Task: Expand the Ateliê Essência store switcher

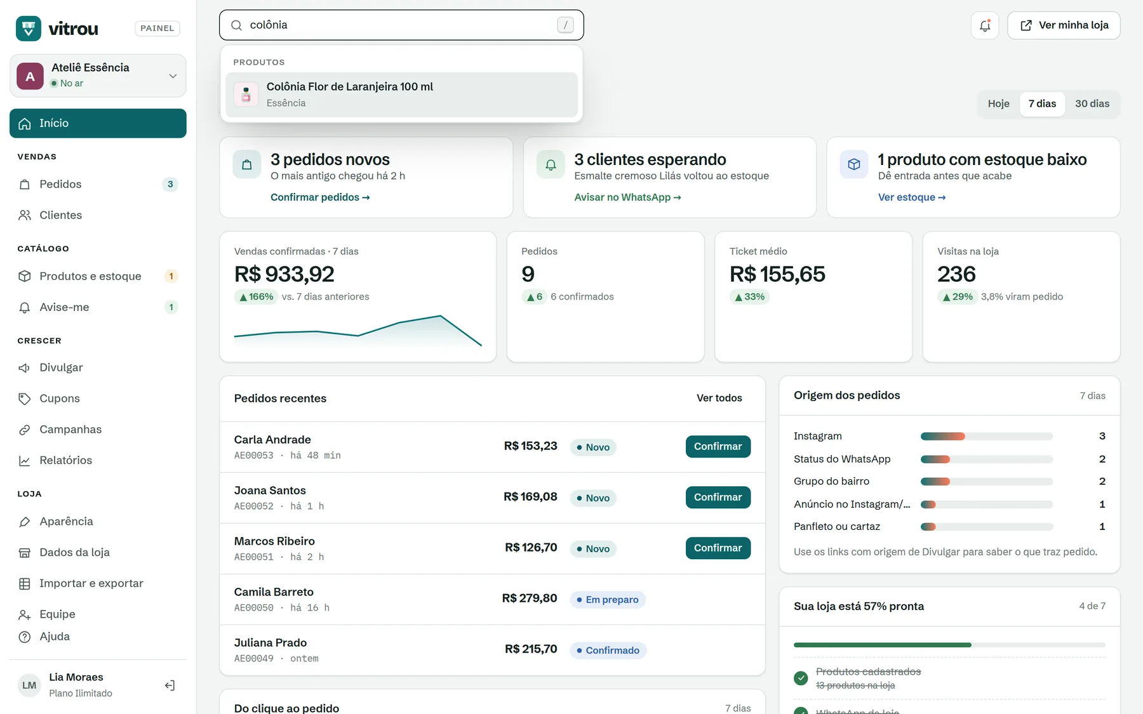Action: click(x=98, y=76)
